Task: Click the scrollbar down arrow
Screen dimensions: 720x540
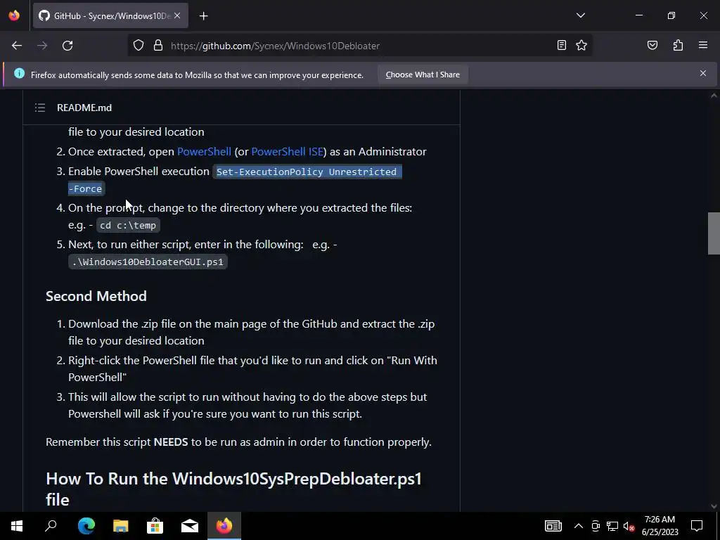Action: [x=714, y=506]
